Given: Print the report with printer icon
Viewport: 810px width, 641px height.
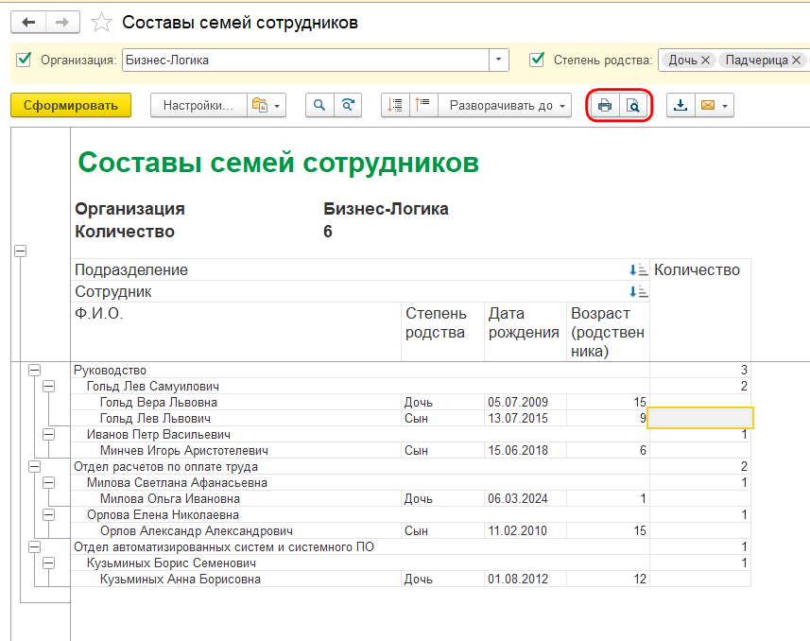Looking at the screenshot, I should pos(605,106).
